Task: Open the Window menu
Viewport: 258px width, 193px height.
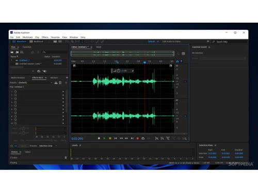Action: click(74, 37)
